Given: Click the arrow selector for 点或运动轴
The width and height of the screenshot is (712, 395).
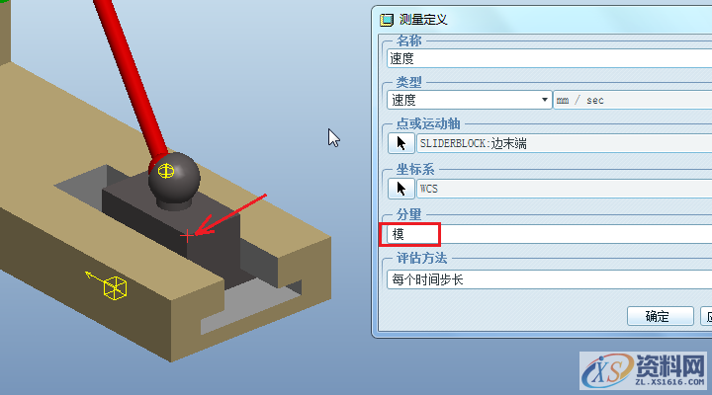Looking at the screenshot, I should coord(400,143).
